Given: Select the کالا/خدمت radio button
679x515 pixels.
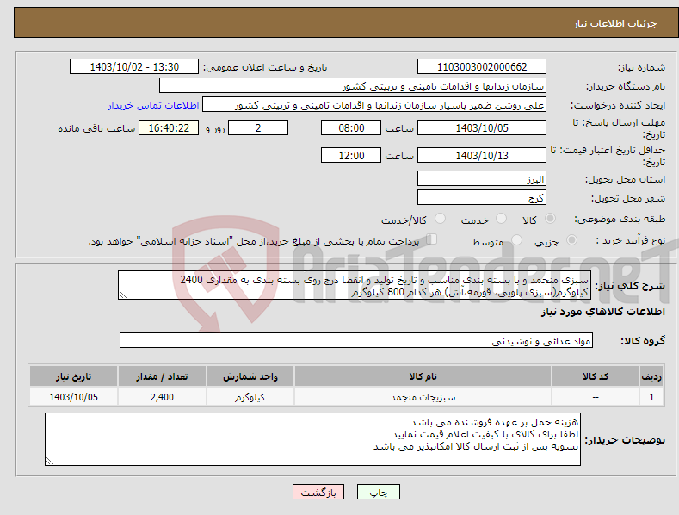Looking at the screenshot, I should click(x=440, y=219).
